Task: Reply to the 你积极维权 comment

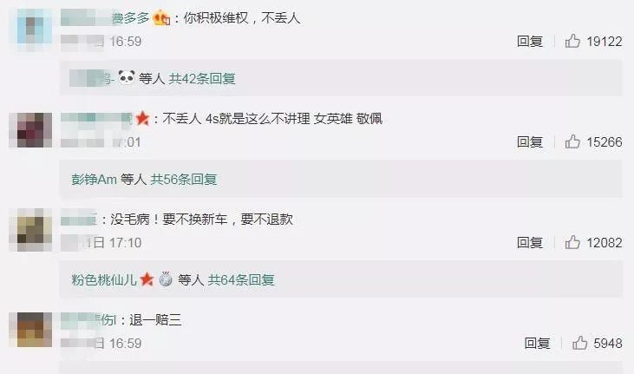Action: [x=530, y=42]
